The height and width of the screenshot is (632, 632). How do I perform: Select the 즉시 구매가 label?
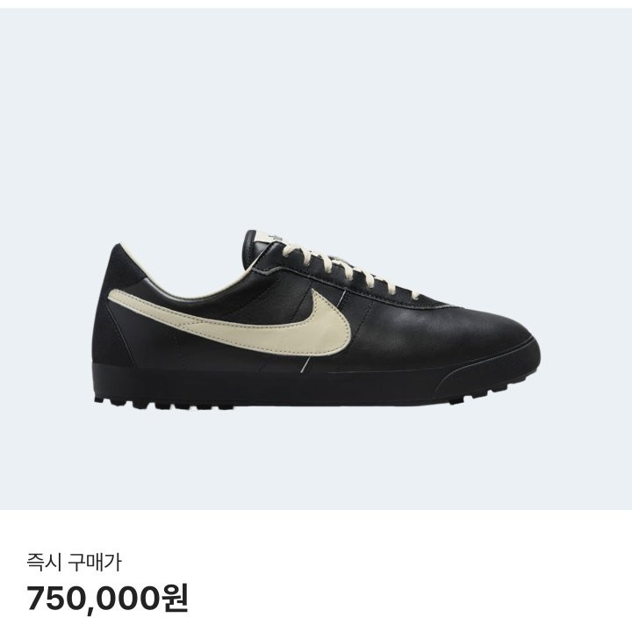74,563
